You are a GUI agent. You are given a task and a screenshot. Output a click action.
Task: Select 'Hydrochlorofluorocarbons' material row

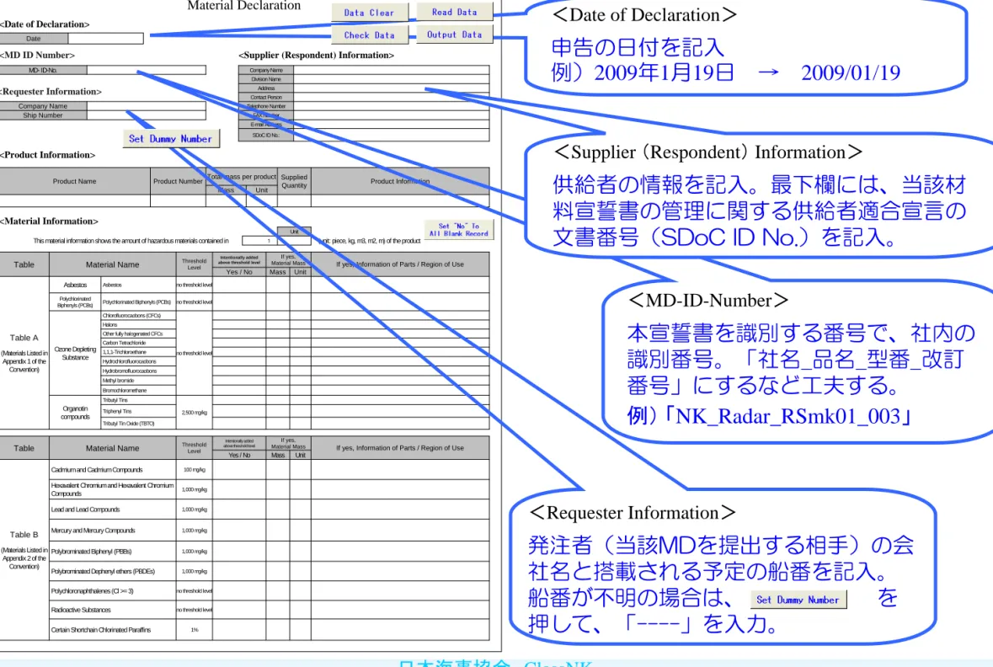[139, 361]
